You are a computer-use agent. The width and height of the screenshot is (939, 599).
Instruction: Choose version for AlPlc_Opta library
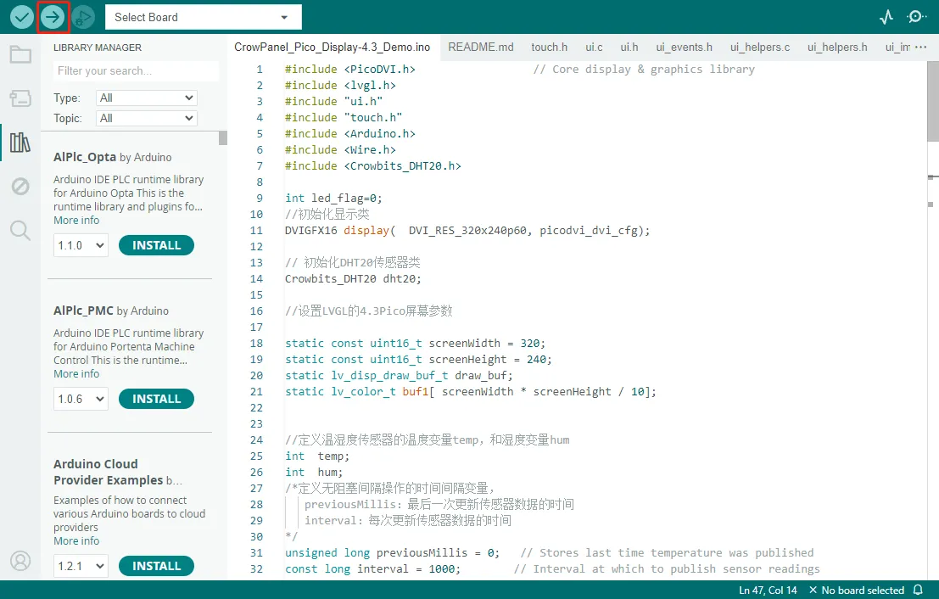pos(81,245)
